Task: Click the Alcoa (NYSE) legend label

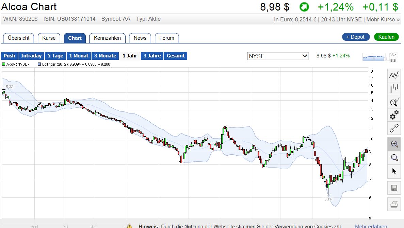Action: [x=17, y=64]
